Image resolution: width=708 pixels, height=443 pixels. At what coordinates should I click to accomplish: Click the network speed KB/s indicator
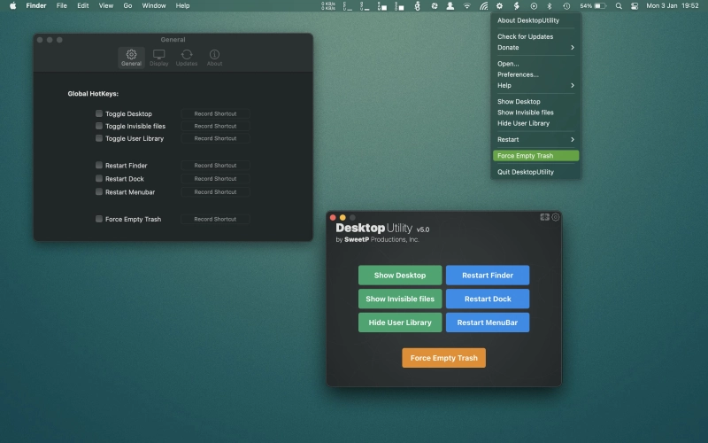coord(328,6)
